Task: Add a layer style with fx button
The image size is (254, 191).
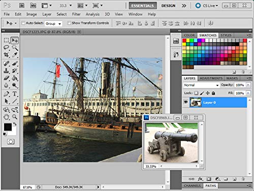Action: click(x=200, y=179)
